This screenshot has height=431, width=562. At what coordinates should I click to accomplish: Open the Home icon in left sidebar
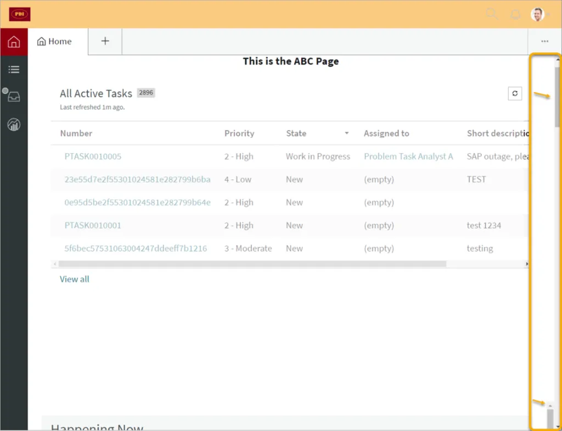pyautogui.click(x=14, y=42)
